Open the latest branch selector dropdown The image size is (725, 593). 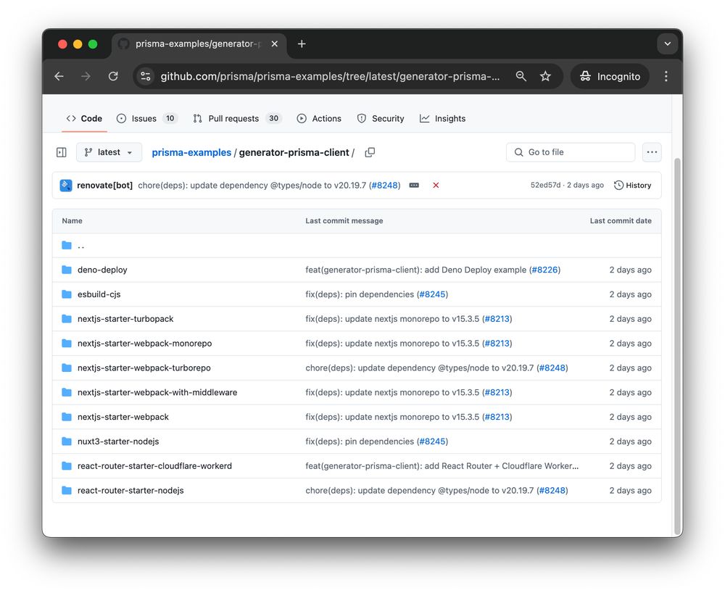[109, 152]
